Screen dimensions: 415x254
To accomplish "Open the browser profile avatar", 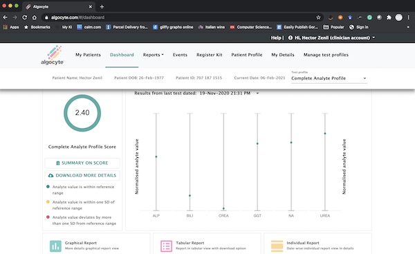I will pyautogui.click(x=398, y=17).
